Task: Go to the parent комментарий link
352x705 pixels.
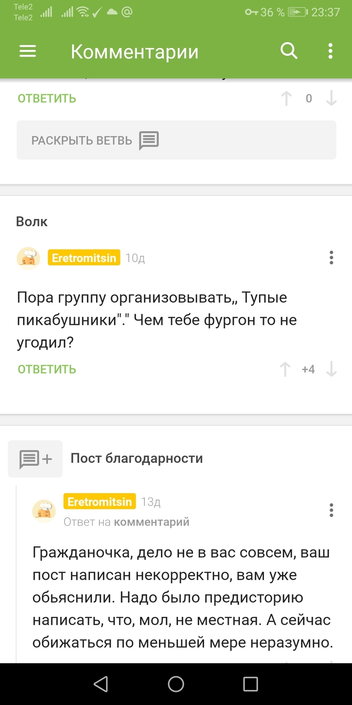Action: (151, 522)
